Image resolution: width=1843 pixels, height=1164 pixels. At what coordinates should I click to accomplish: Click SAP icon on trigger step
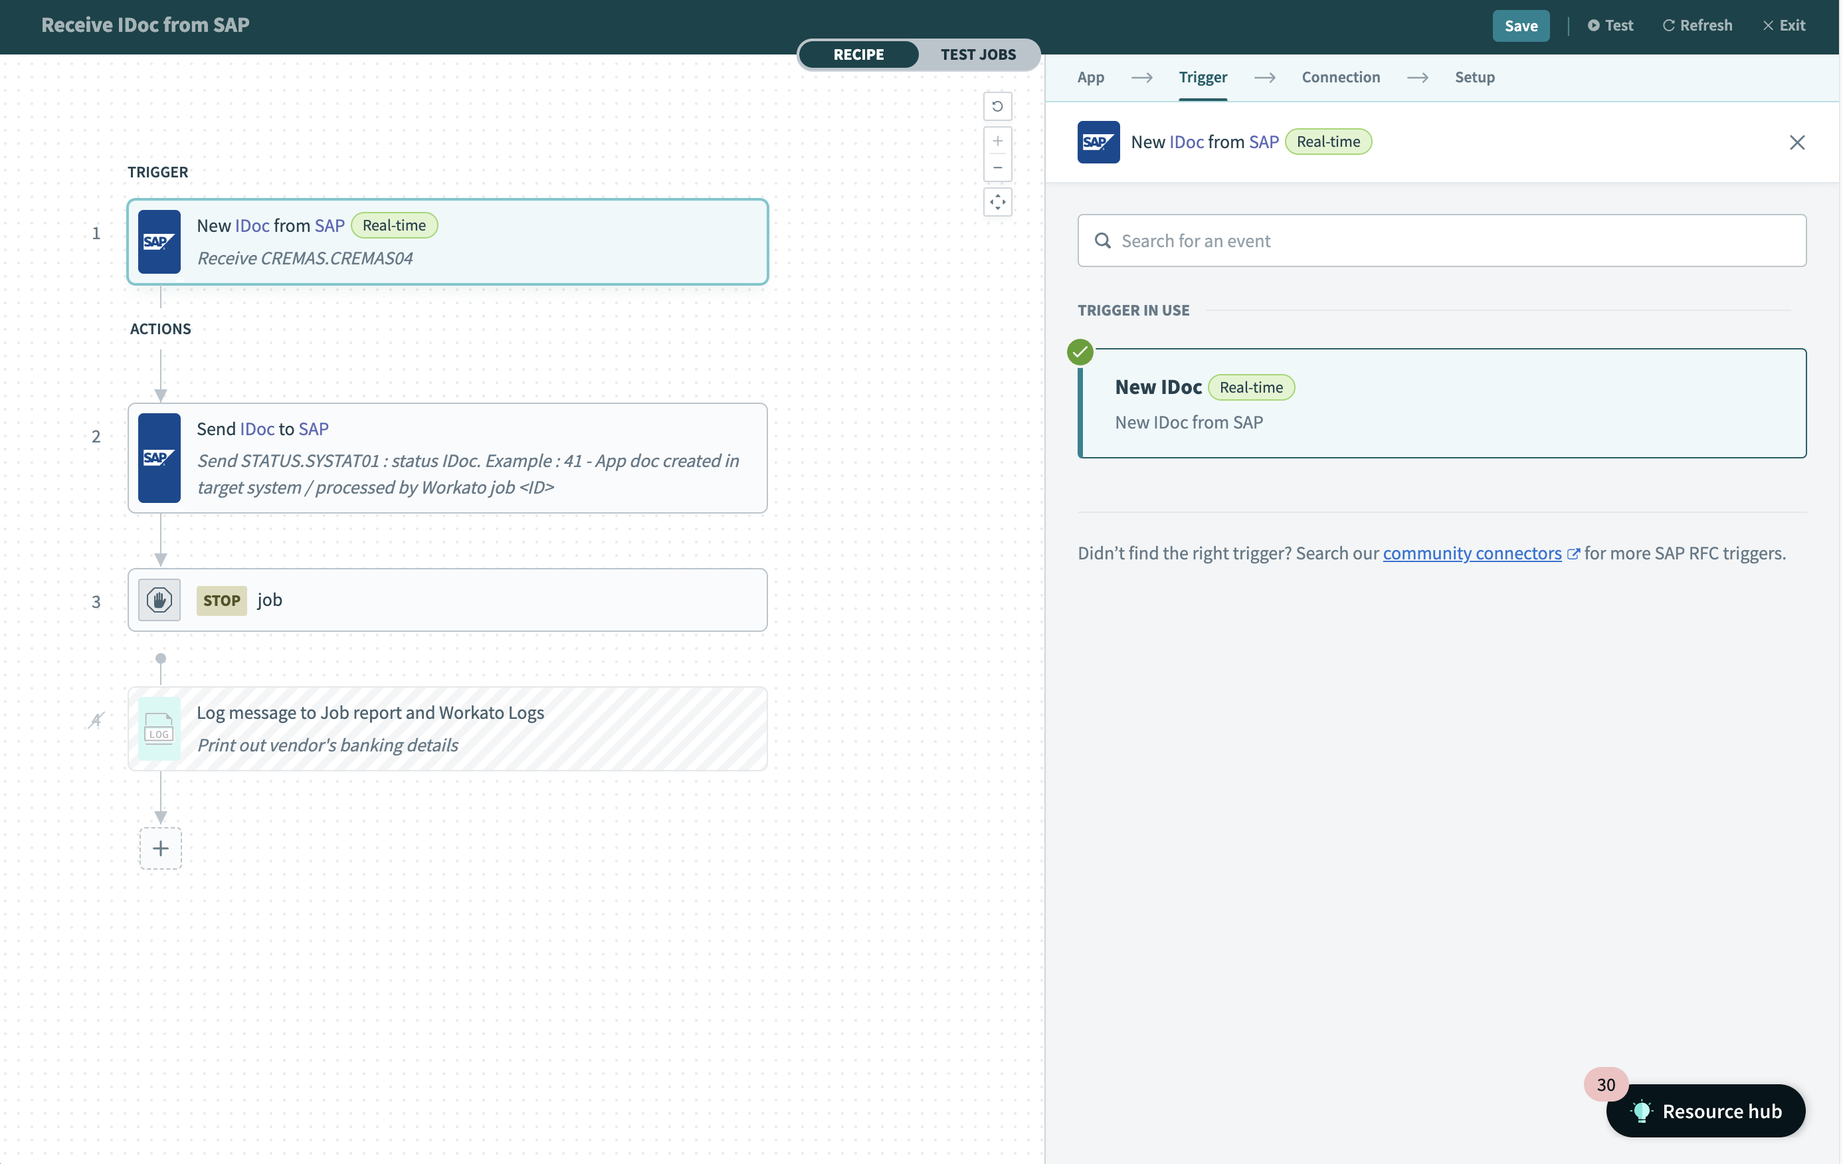[159, 242]
